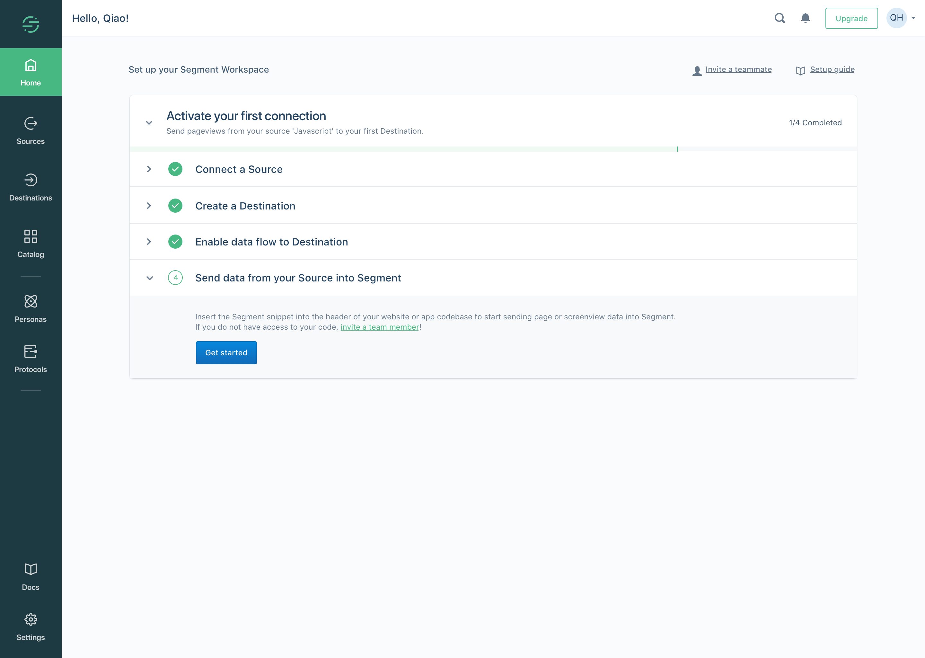Open the Docs menu item
This screenshot has height=658, width=925.
[31, 576]
